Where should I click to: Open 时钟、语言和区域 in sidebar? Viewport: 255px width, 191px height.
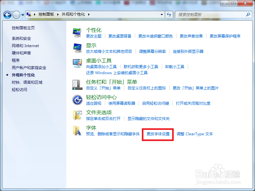(x=27, y=82)
